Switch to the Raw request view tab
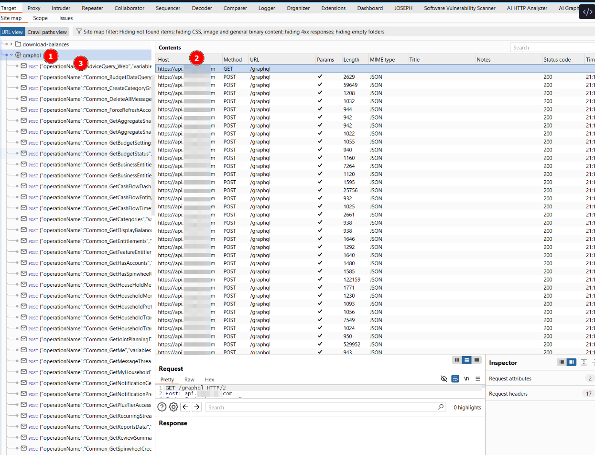Viewport: 595px width, 455px height. (x=189, y=379)
